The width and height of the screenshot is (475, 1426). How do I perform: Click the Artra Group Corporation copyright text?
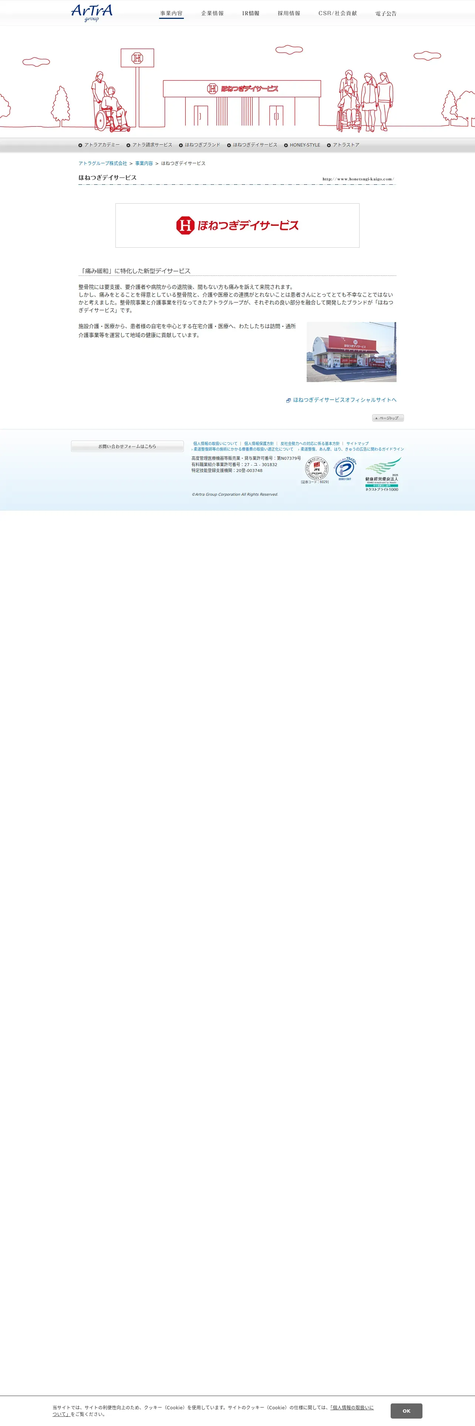click(235, 494)
